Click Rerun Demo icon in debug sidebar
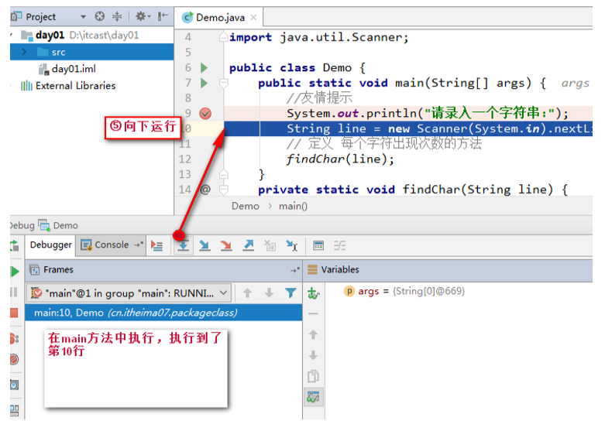The height and width of the screenshot is (431, 605). [x=15, y=245]
